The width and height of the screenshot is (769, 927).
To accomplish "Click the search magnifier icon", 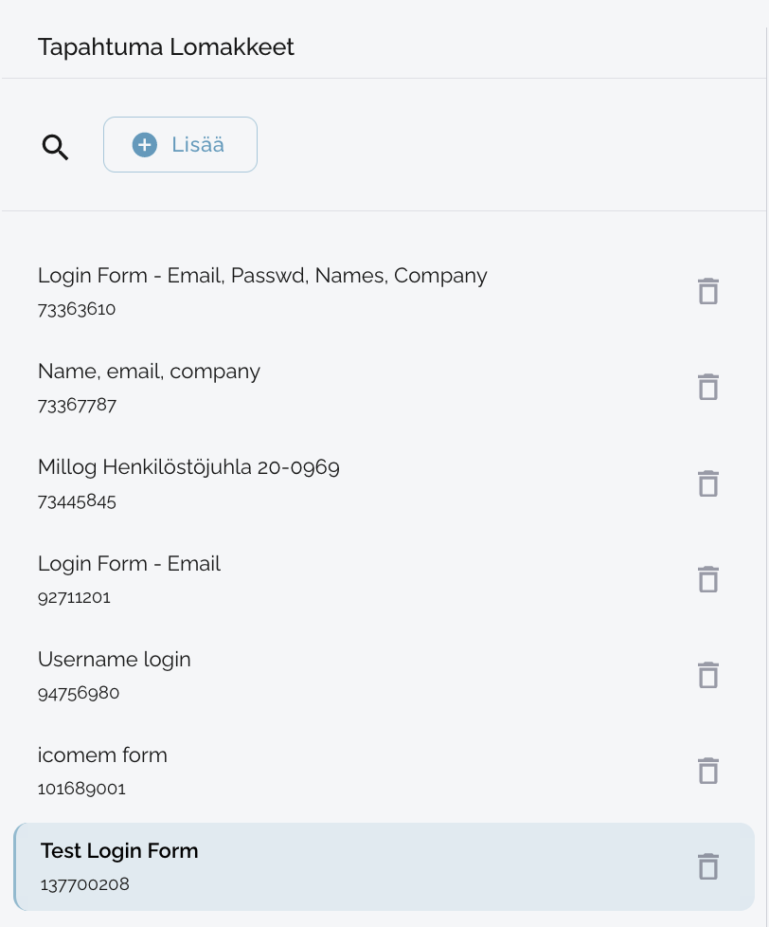I will click(56, 147).
